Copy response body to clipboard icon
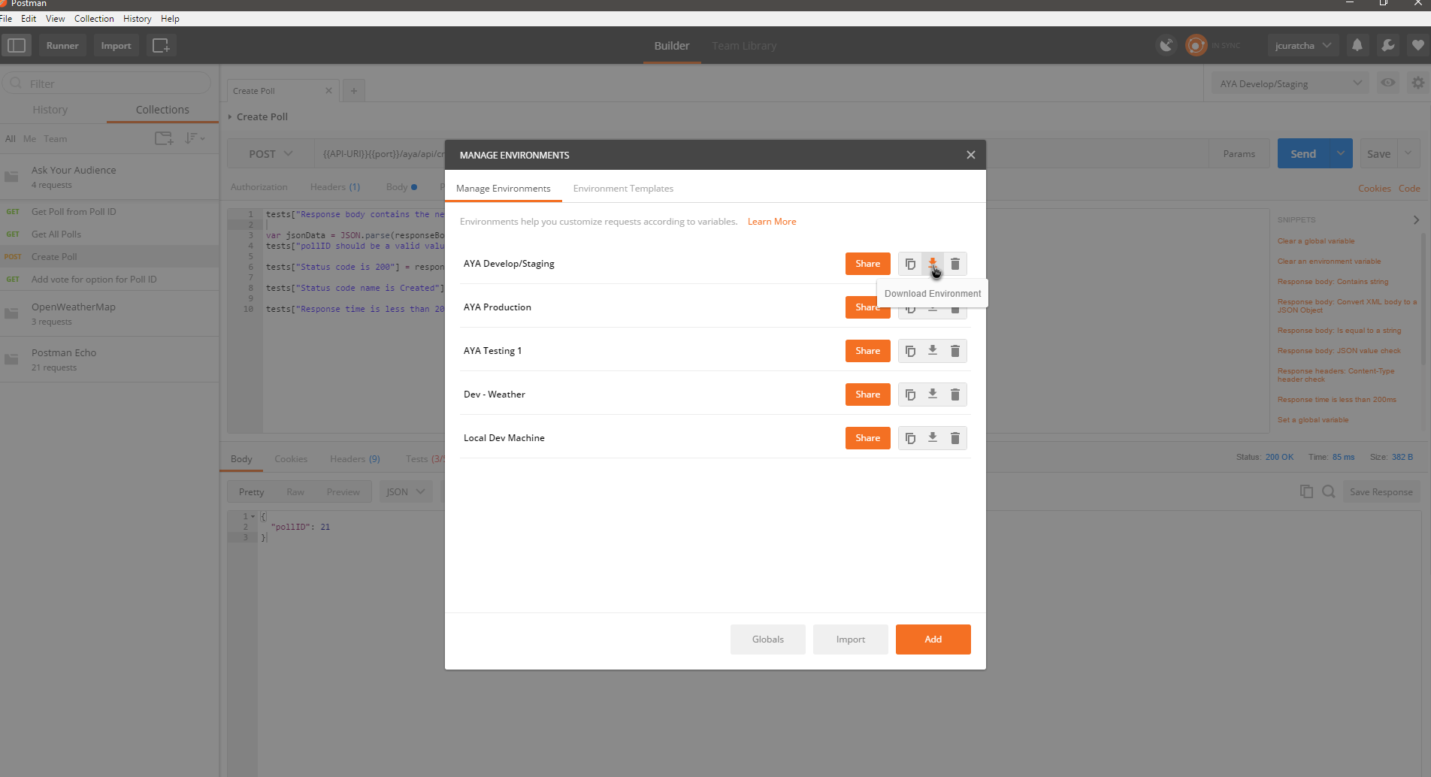Viewport: 1431px width, 777px height. 1306,491
